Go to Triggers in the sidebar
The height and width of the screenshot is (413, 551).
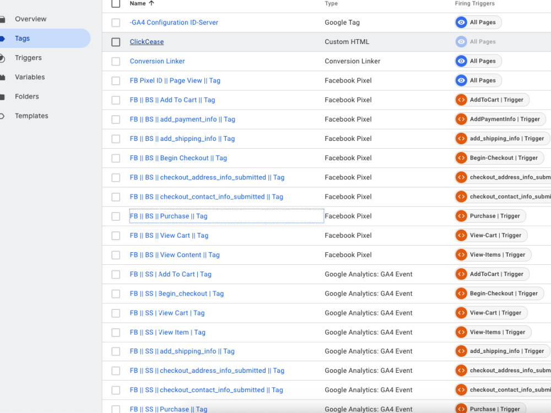coord(28,58)
